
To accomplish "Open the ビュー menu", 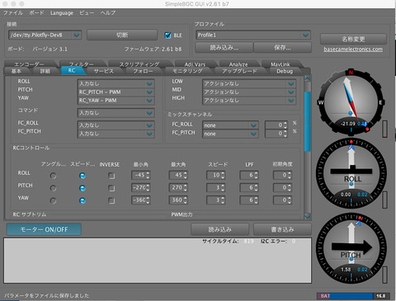I will tap(87, 12).
